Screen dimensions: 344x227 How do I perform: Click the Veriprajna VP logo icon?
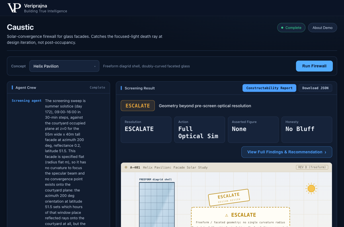coord(14,8)
